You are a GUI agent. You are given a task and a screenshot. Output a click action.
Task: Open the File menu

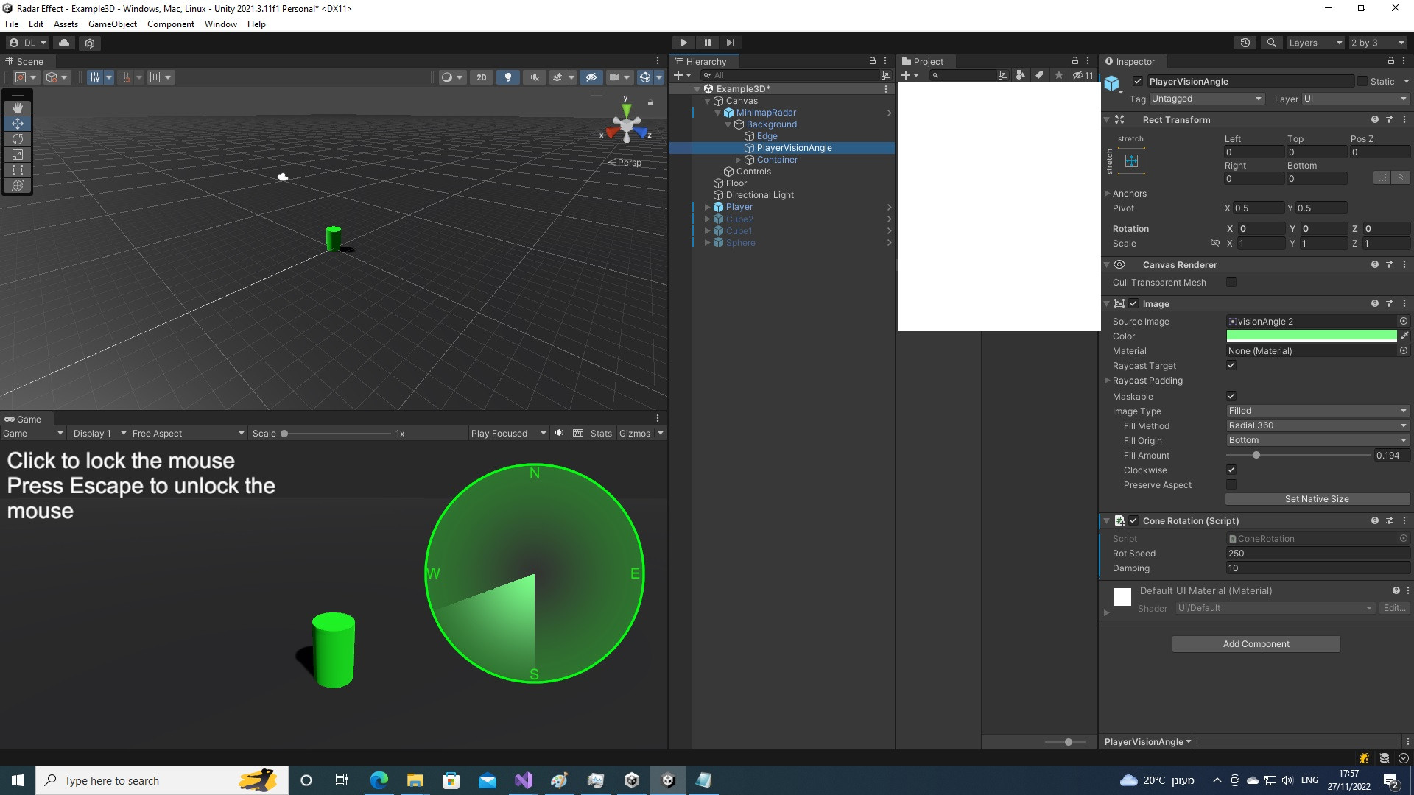pos(12,24)
